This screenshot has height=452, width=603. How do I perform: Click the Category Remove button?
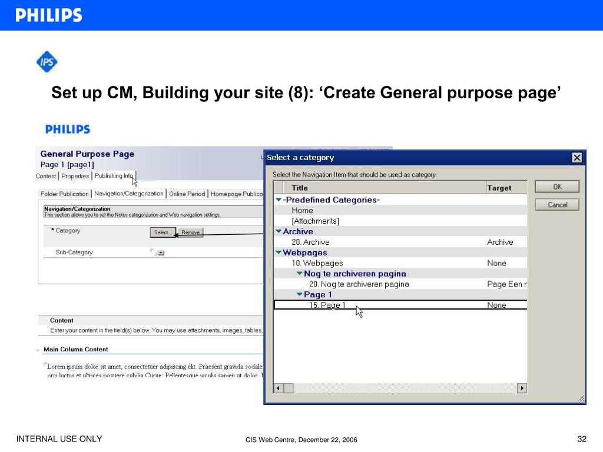pos(190,232)
